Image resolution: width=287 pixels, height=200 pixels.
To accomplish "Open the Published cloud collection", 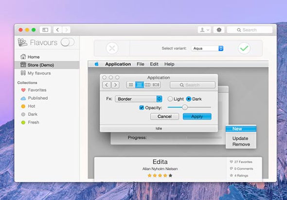I will [34, 98].
